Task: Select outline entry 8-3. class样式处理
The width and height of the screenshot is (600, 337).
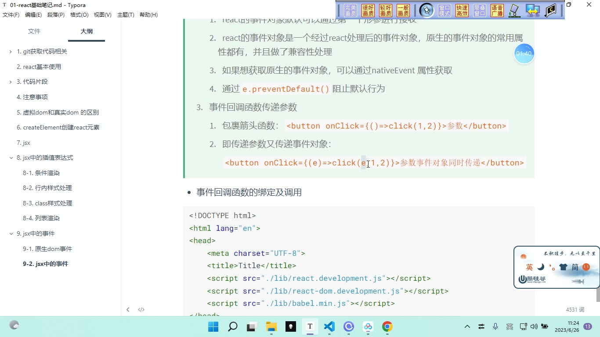Action: click(47, 204)
